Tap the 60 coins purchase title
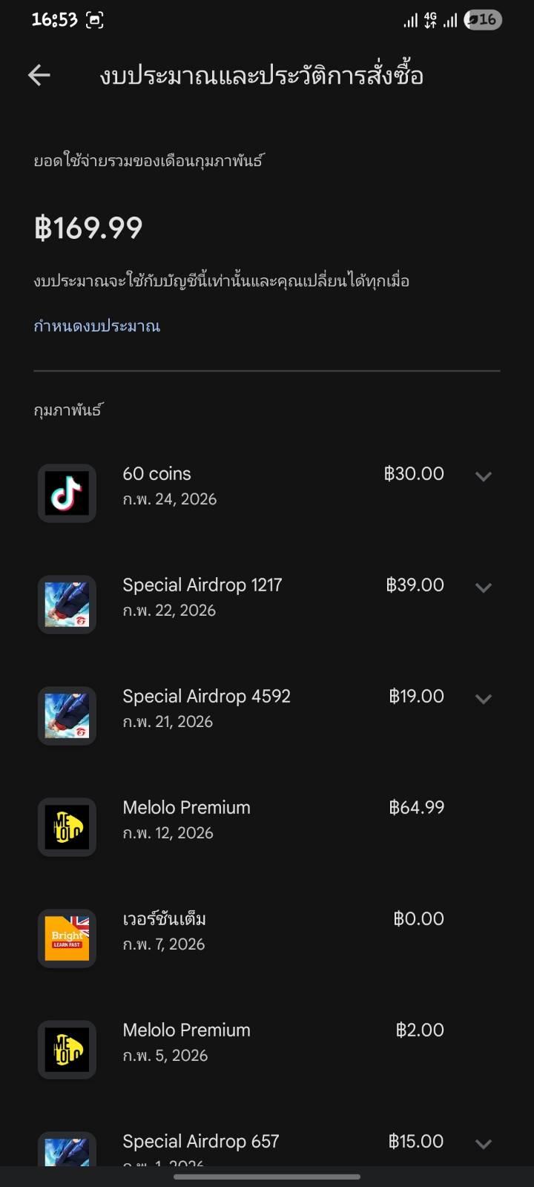534x1187 pixels. click(156, 474)
